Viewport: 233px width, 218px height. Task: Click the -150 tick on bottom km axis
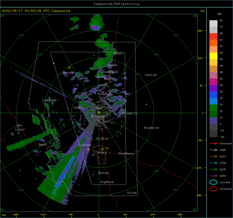pyautogui.click(x=15, y=214)
